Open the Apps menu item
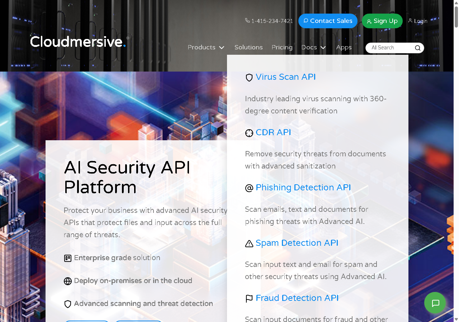Screen dimensions: 459x322 (344, 47)
